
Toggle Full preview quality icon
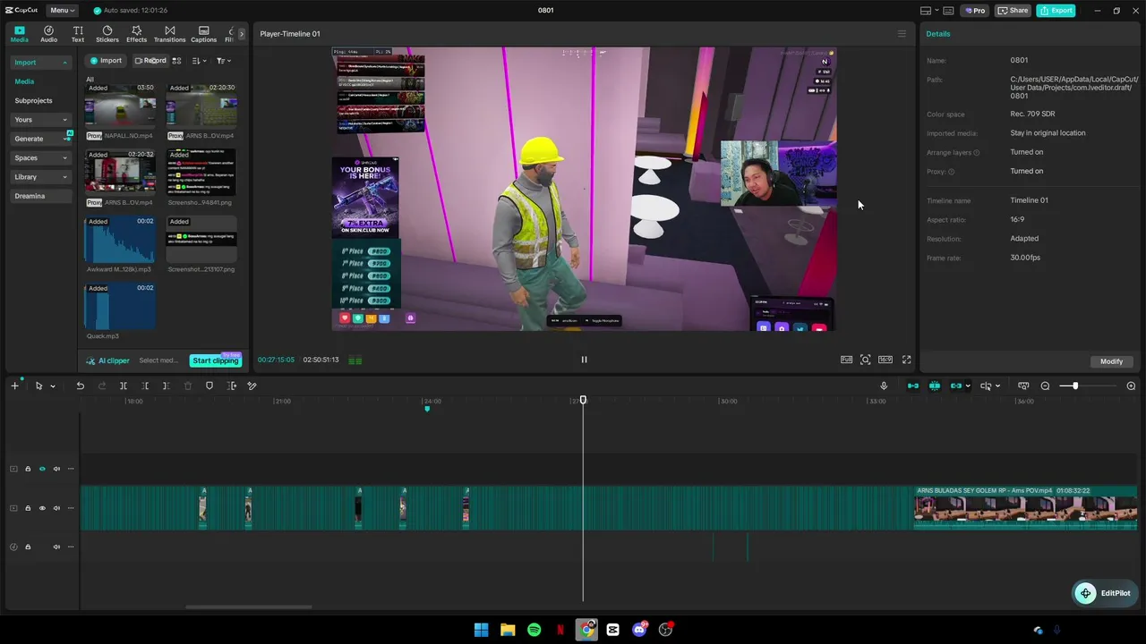[x=846, y=360]
